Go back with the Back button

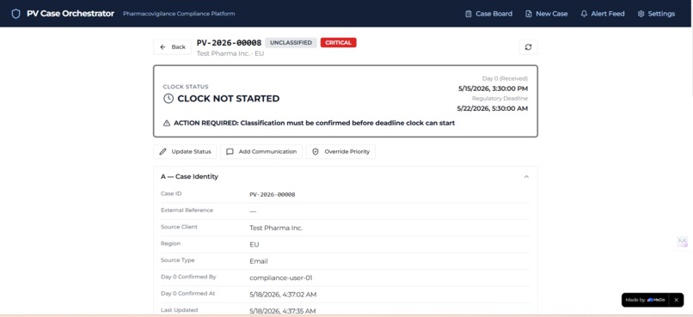[172, 46]
